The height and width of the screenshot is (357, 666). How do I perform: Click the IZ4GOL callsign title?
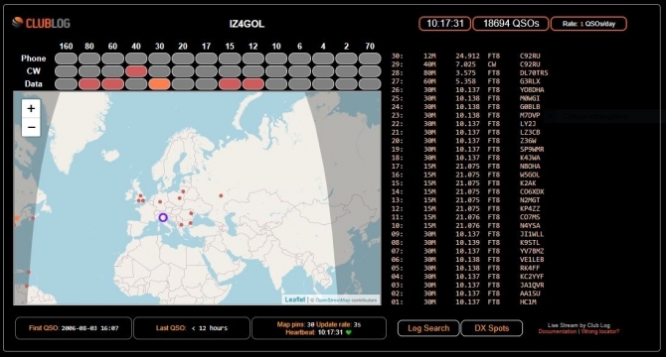point(247,24)
